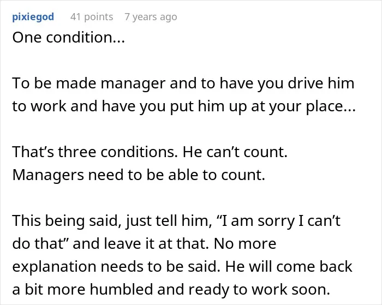
Task: Click the "7 years ago" timestamp
Action: 151,17
